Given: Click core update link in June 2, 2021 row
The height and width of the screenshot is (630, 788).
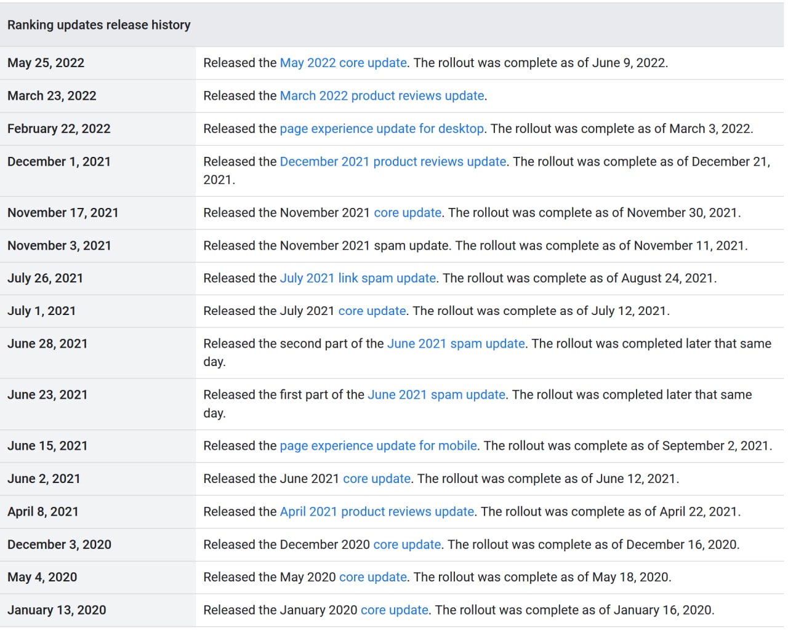Looking at the screenshot, I should 377,479.
